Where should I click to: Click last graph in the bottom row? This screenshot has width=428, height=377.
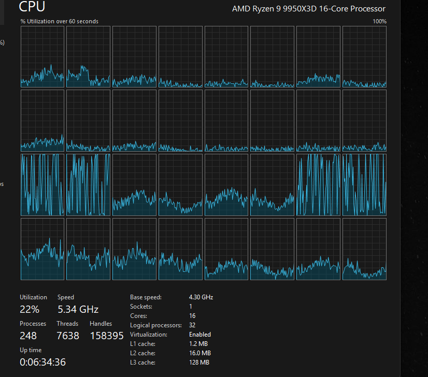click(364, 249)
